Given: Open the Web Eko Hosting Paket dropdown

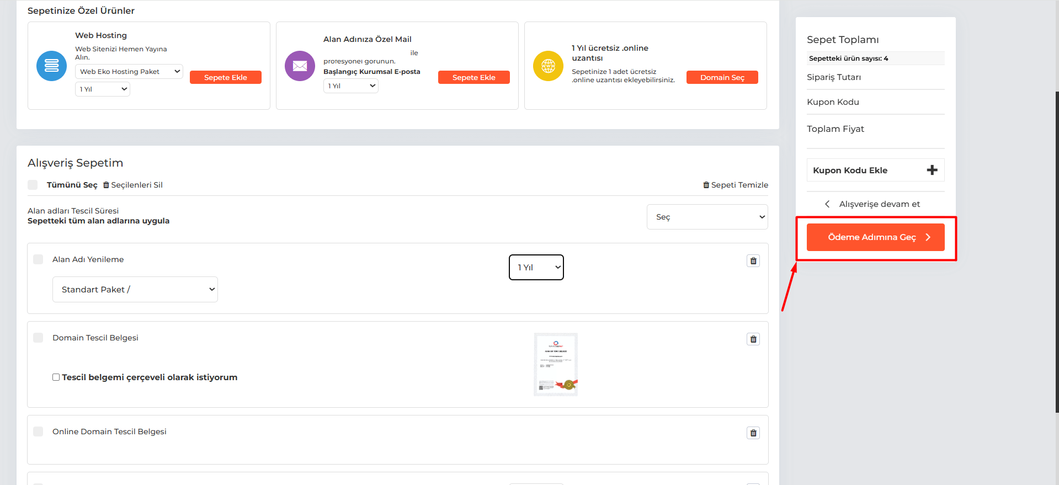Looking at the screenshot, I should (x=129, y=72).
